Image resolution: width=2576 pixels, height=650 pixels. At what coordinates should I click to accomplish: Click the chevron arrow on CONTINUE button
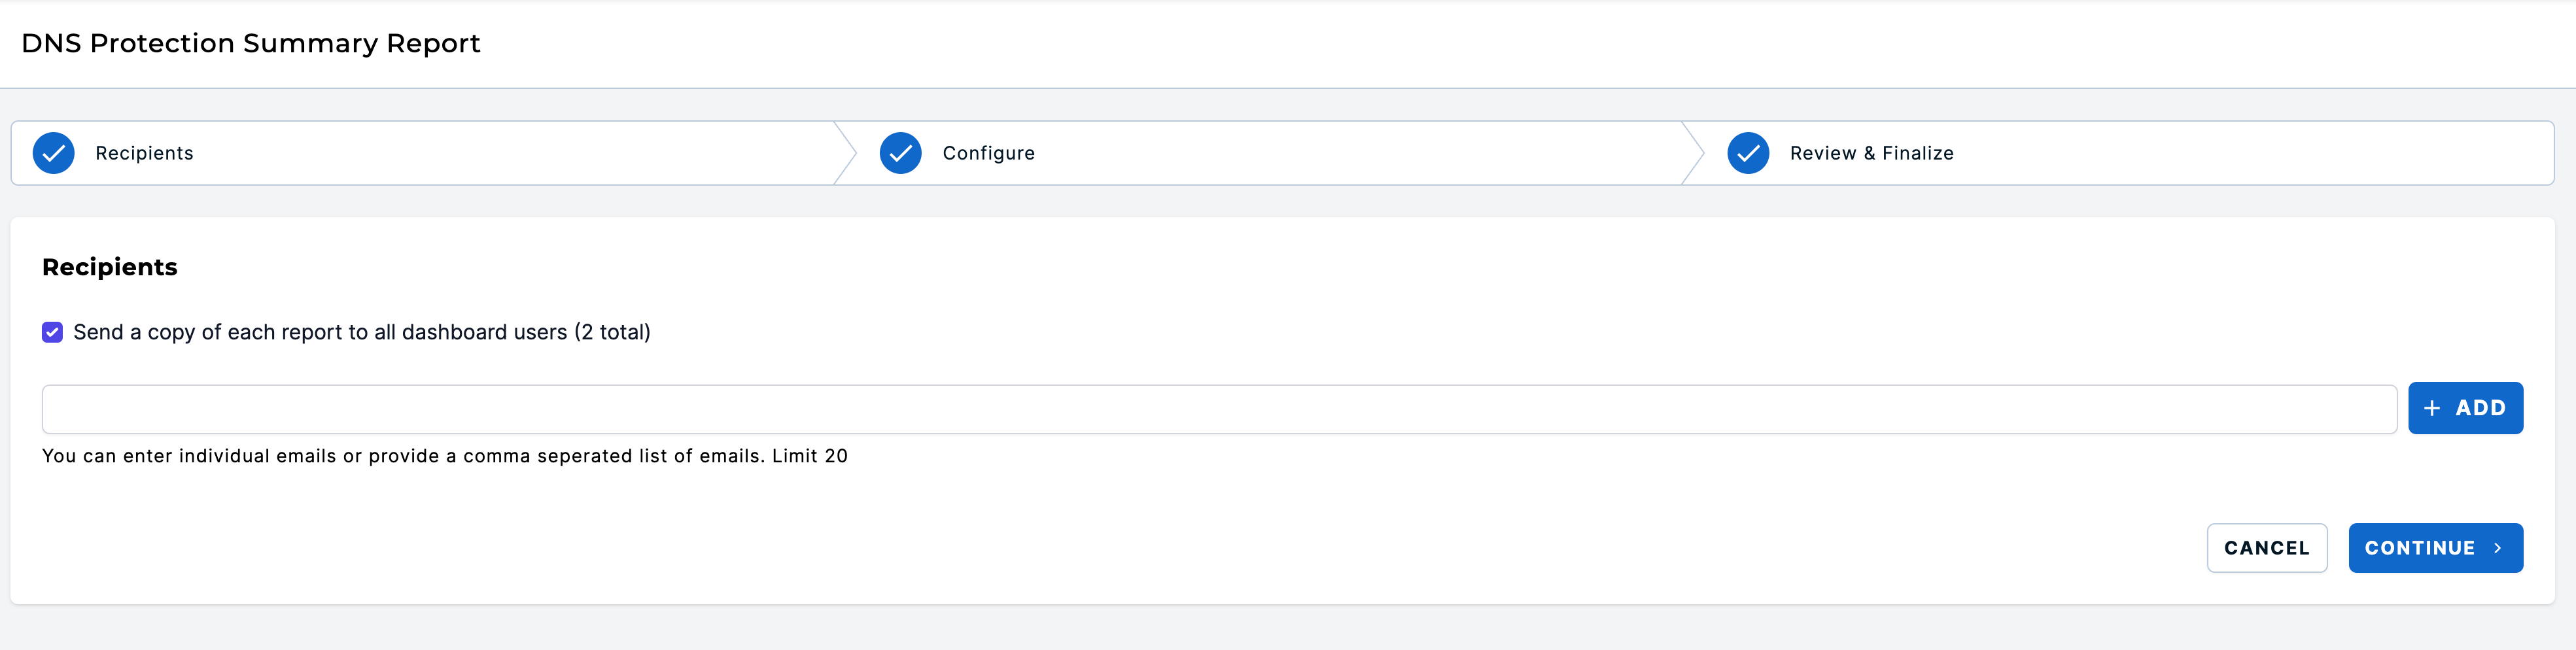coord(2497,548)
